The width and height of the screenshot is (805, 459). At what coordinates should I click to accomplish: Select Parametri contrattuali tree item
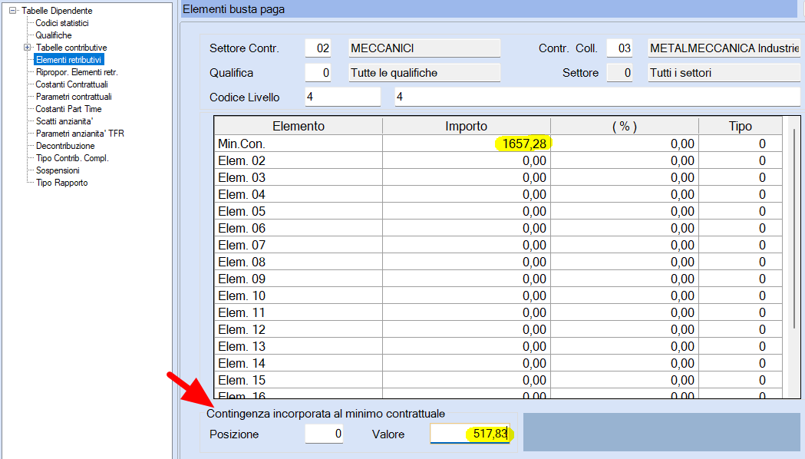click(74, 97)
